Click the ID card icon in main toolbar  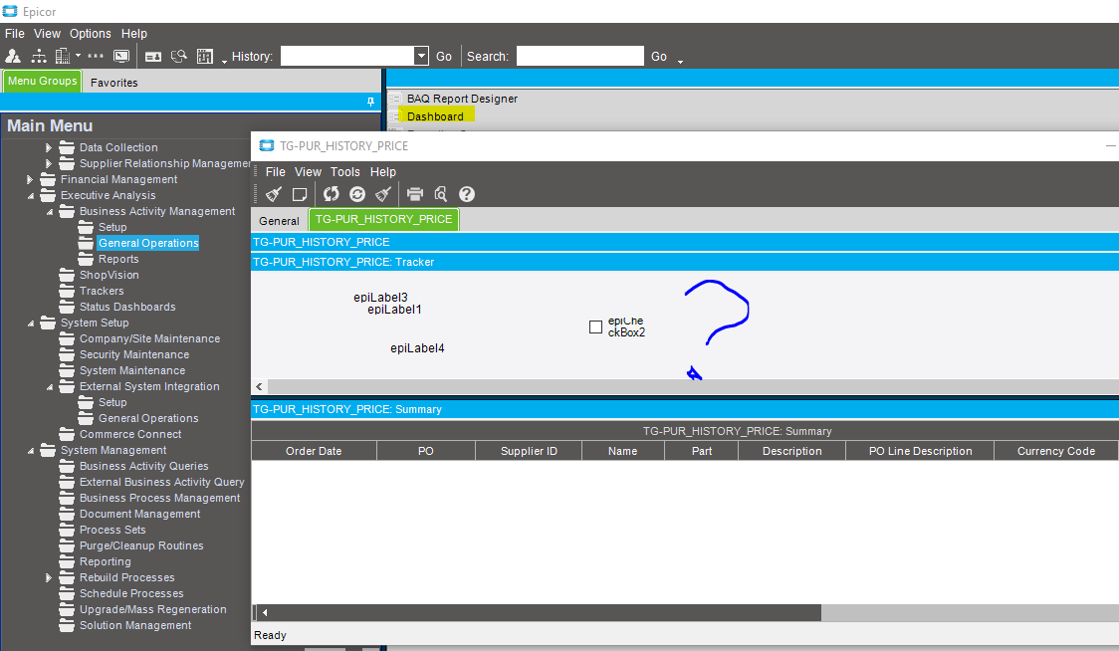click(152, 57)
